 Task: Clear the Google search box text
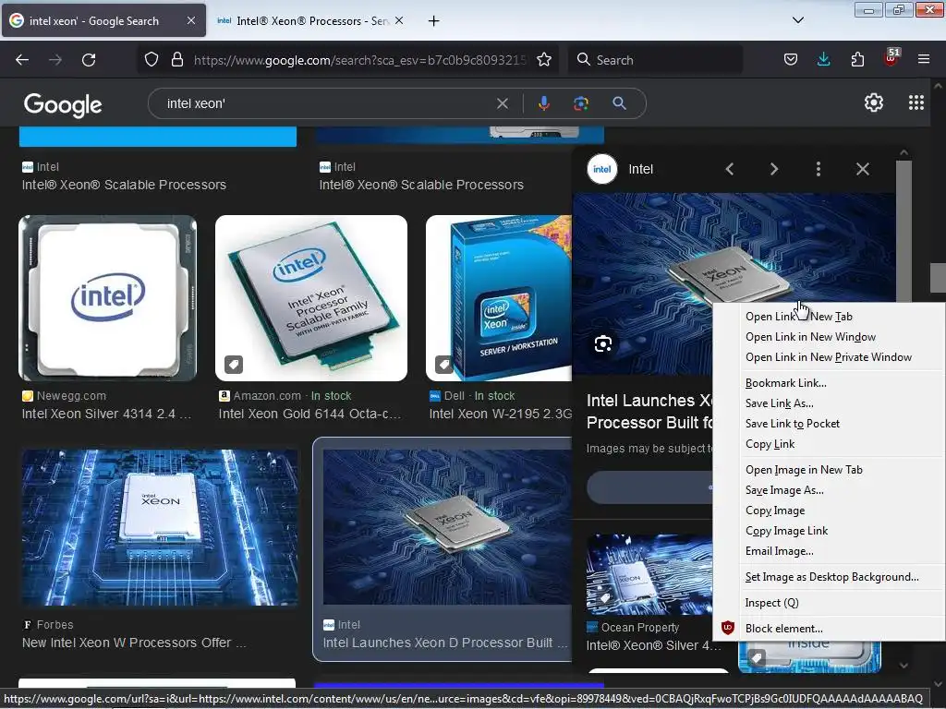coord(502,103)
